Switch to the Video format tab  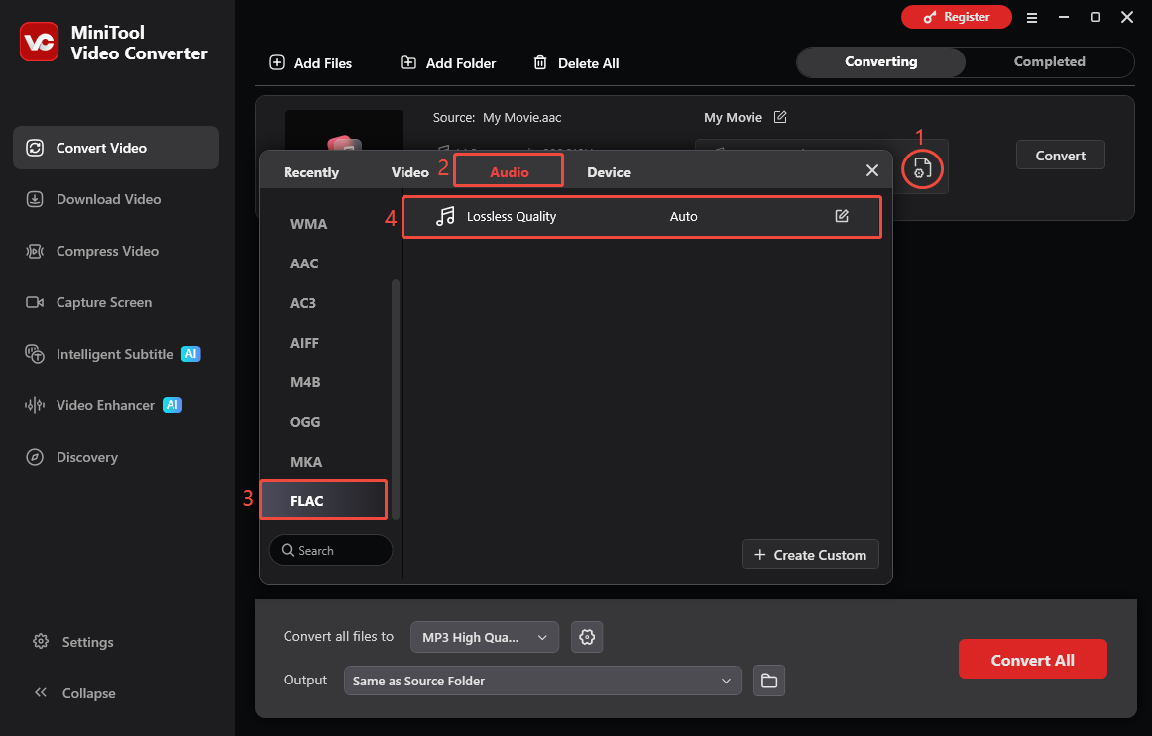[410, 172]
